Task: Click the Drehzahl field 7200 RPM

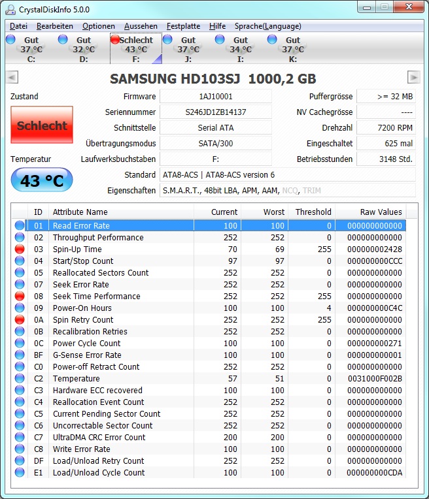Action: tap(386, 127)
